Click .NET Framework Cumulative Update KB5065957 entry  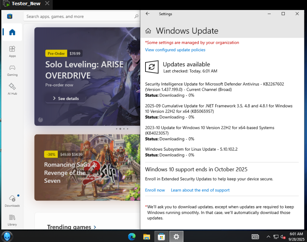pos(219,111)
